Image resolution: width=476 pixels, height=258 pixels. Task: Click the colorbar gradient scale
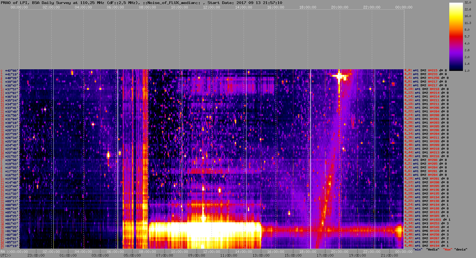(456, 37)
